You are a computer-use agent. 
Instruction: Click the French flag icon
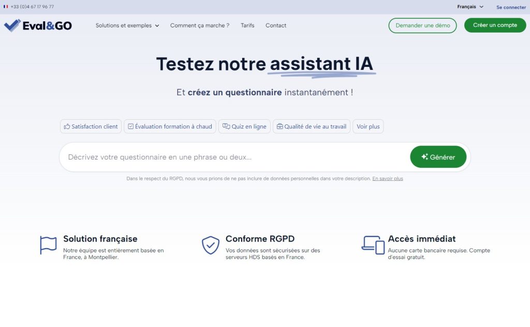pyautogui.click(x=6, y=7)
